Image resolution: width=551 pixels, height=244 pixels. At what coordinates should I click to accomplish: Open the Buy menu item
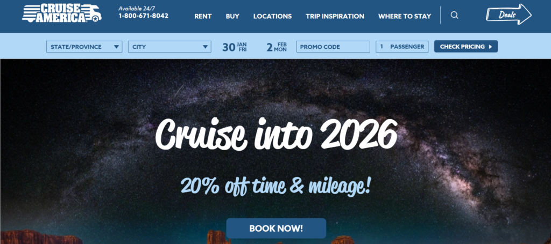tap(232, 17)
